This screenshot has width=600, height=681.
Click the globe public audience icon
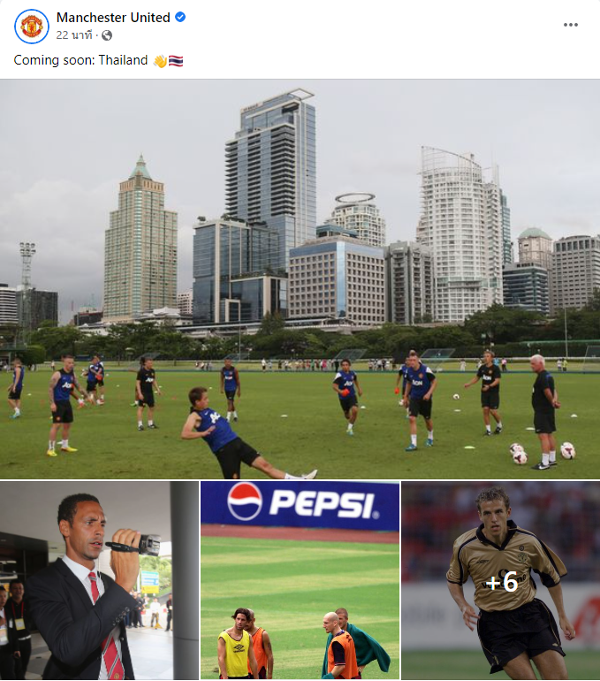(x=107, y=35)
